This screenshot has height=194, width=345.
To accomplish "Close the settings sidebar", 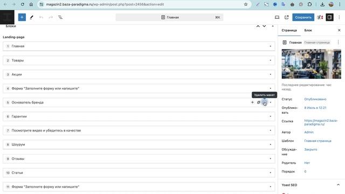I will pos(339,30).
